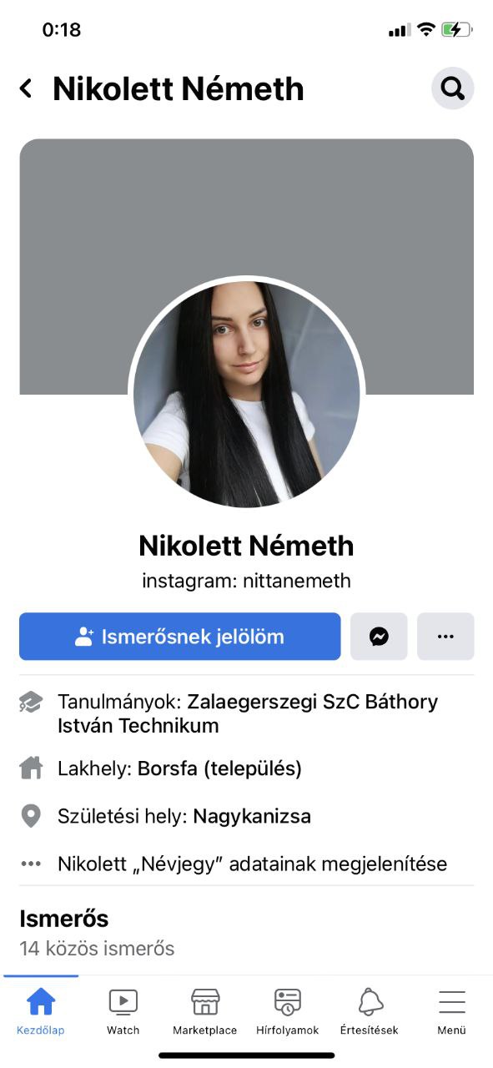Click Ismerősnek jelölöm add friend button
Screen dimensions: 493x1068
180,637
